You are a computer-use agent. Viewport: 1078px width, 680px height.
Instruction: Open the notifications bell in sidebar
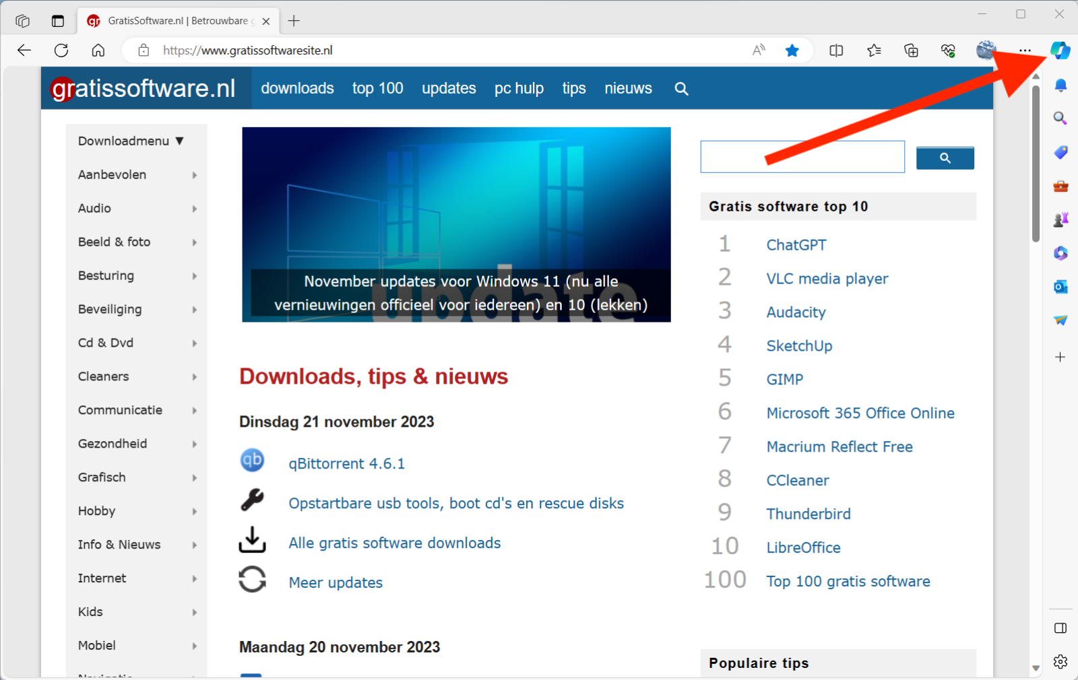(1060, 85)
